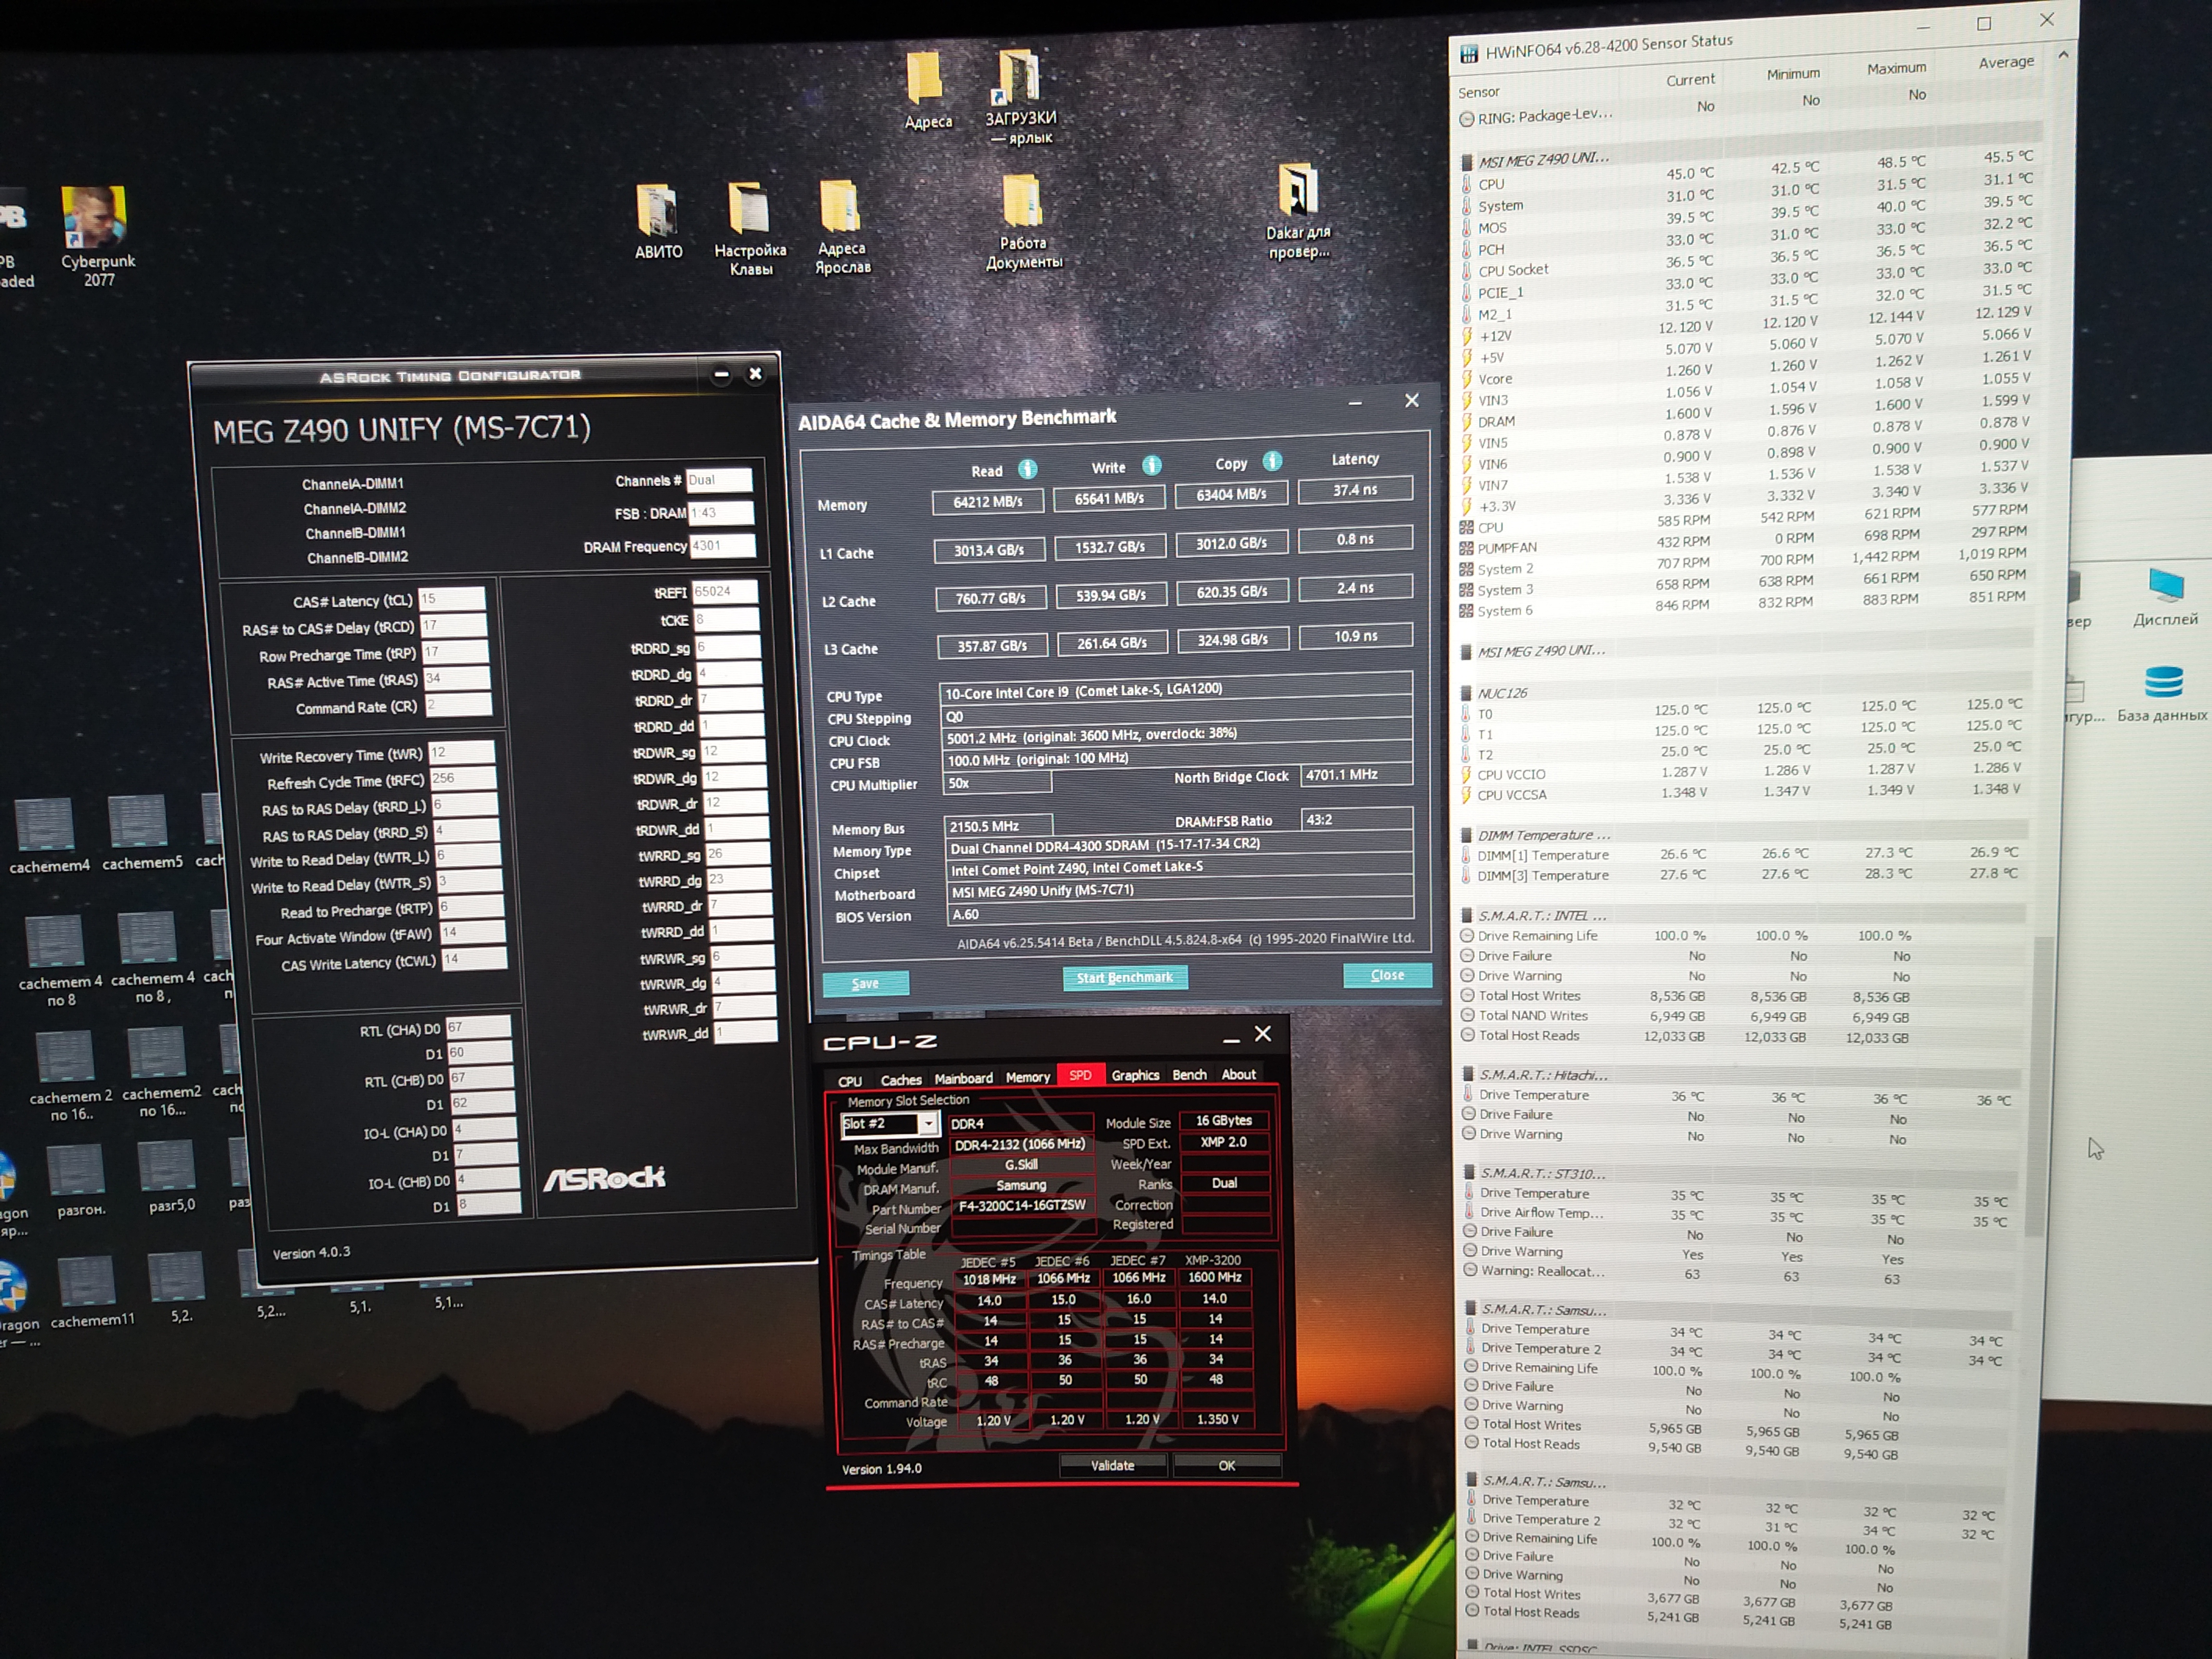Switch to the Mainboard tab in CPU-Z

click(963, 1078)
